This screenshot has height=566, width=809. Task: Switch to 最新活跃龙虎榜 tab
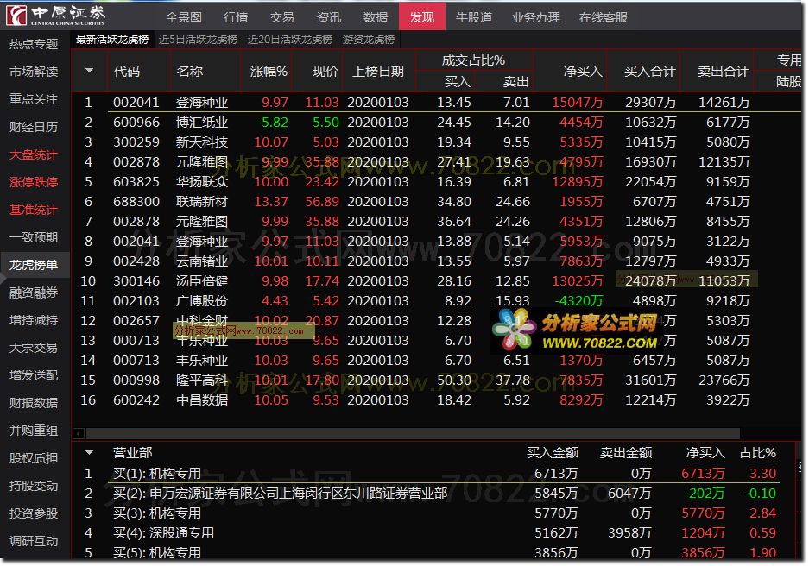(112, 39)
